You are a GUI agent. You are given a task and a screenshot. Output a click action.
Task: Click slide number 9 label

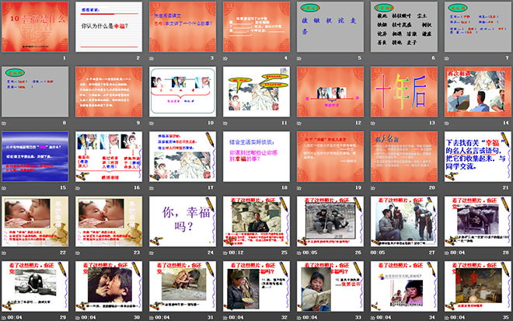138,123
